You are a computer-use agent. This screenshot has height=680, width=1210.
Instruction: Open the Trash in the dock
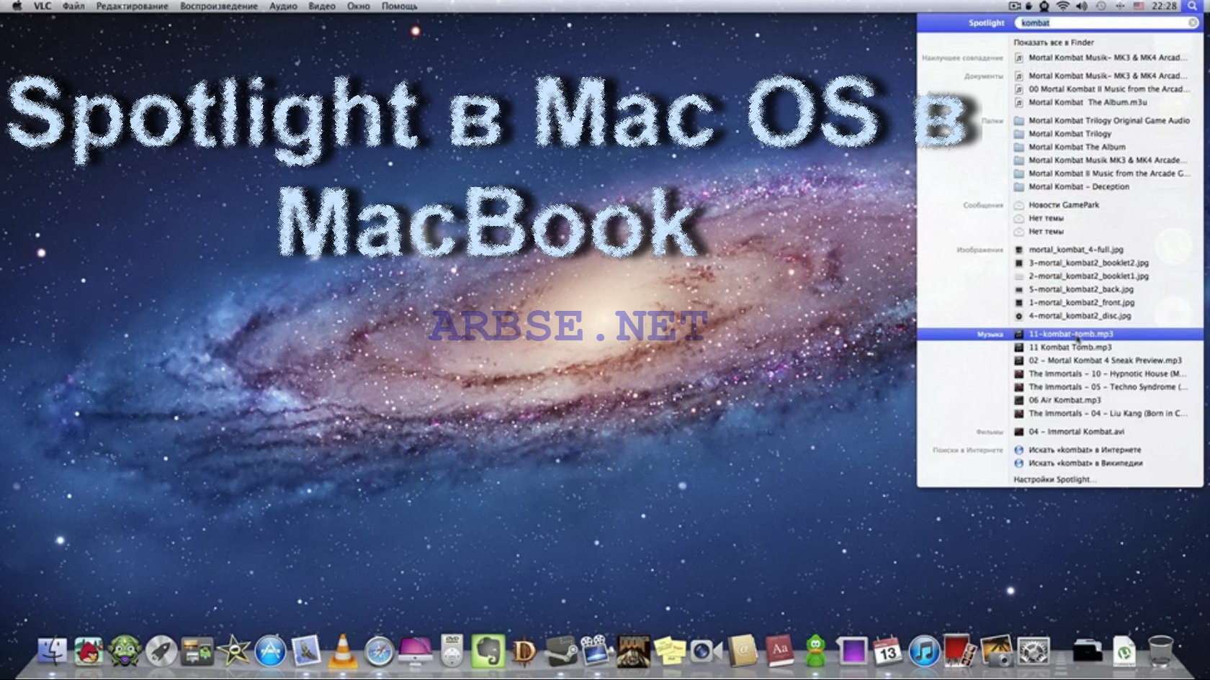coord(1160,651)
